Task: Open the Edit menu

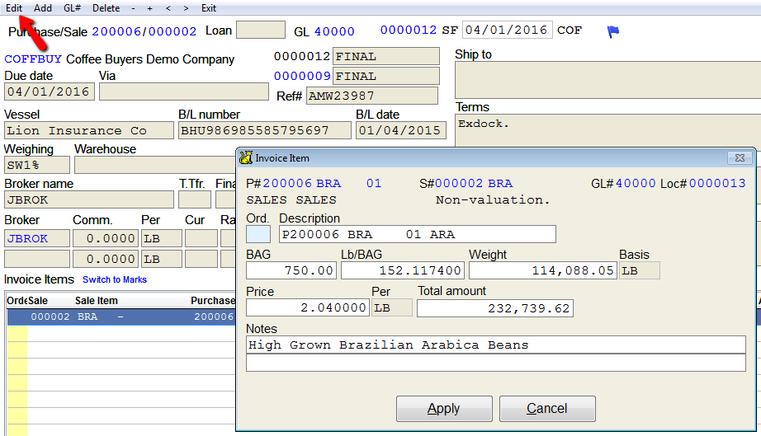Action: (14, 8)
